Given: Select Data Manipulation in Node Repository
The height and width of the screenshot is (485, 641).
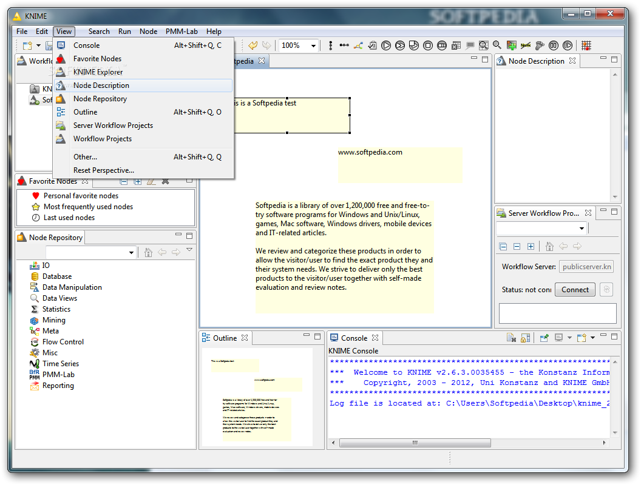Looking at the screenshot, I should pos(72,287).
